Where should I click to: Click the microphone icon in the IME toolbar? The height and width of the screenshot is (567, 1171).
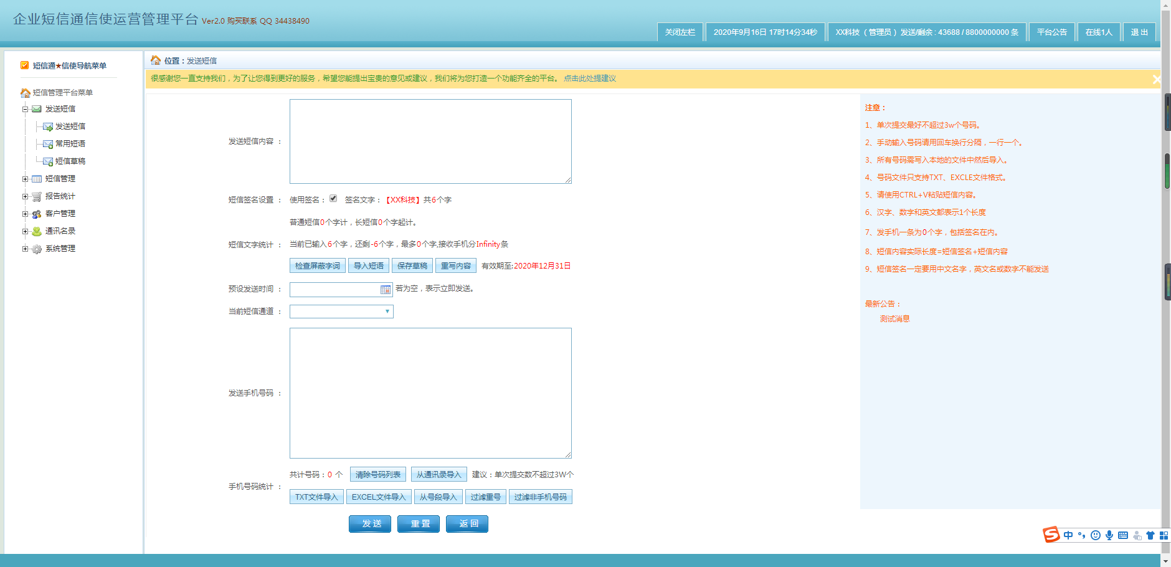(x=1109, y=535)
